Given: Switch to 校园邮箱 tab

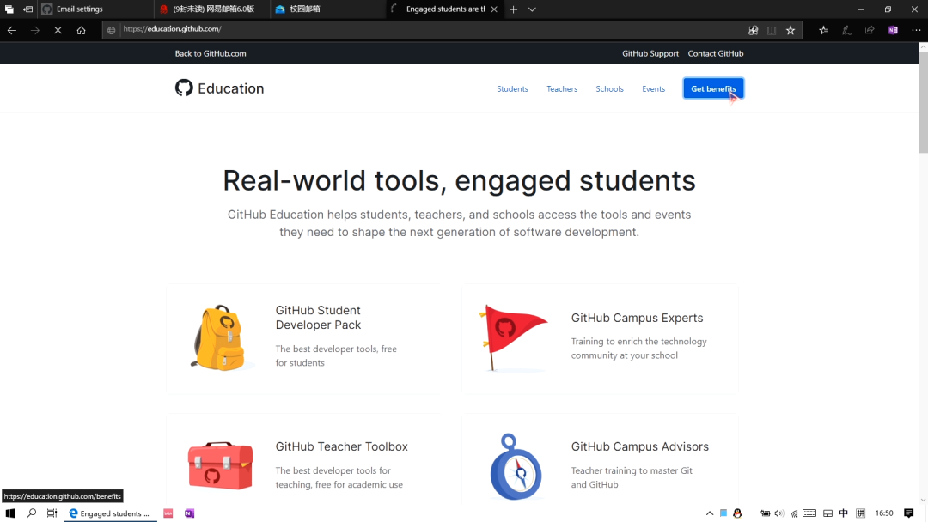Looking at the screenshot, I should pyautogui.click(x=328, y=9).
